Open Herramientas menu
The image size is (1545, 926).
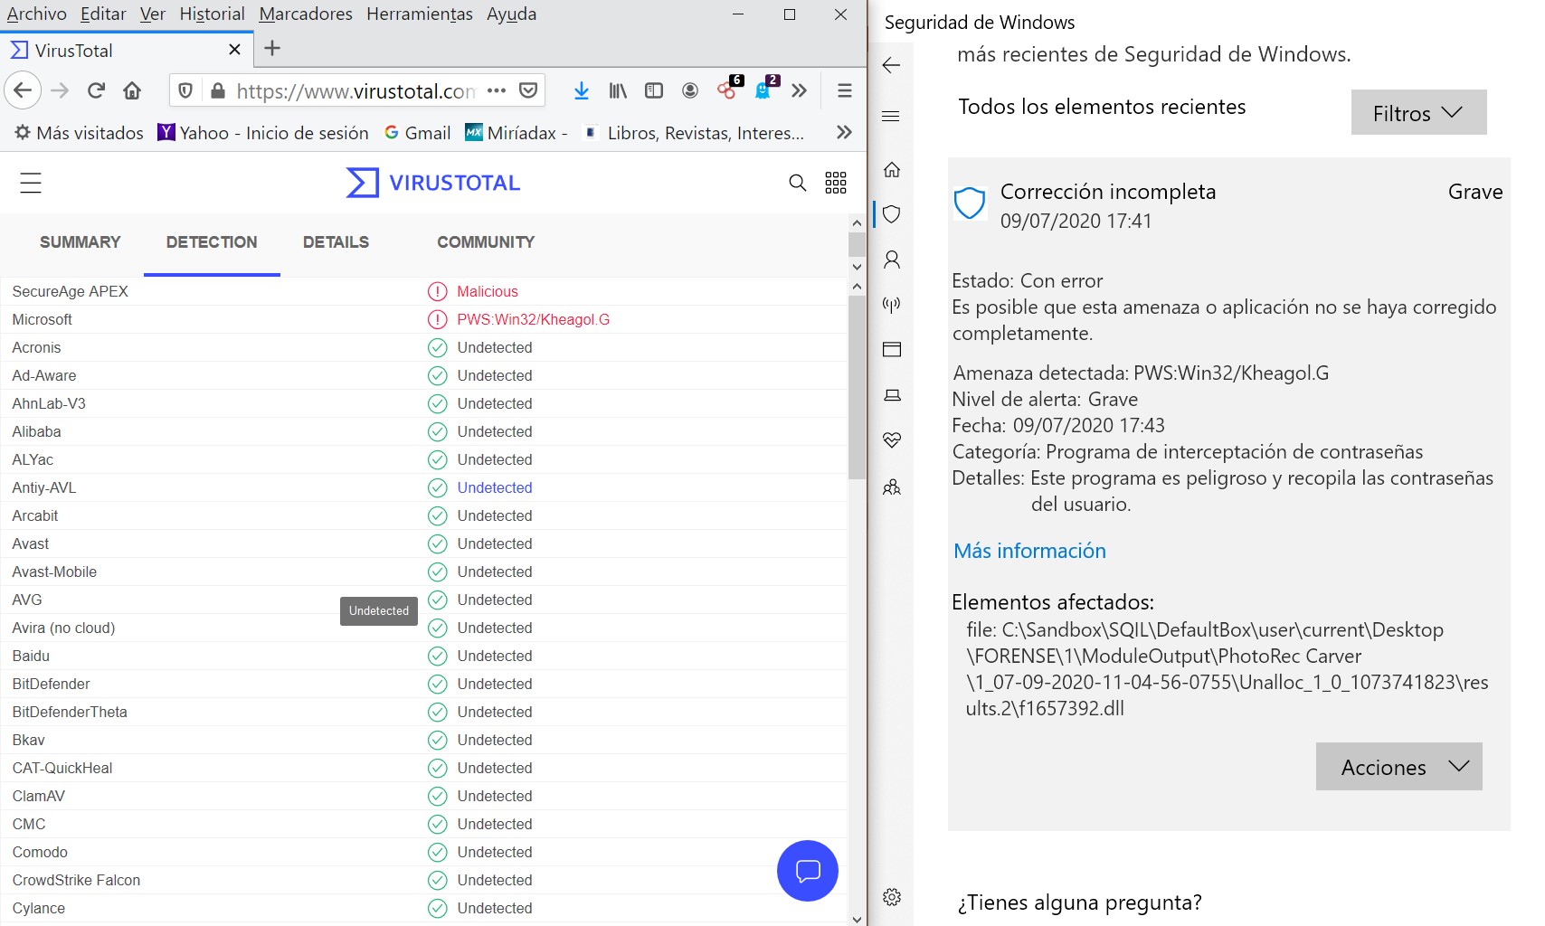[420, 14]
